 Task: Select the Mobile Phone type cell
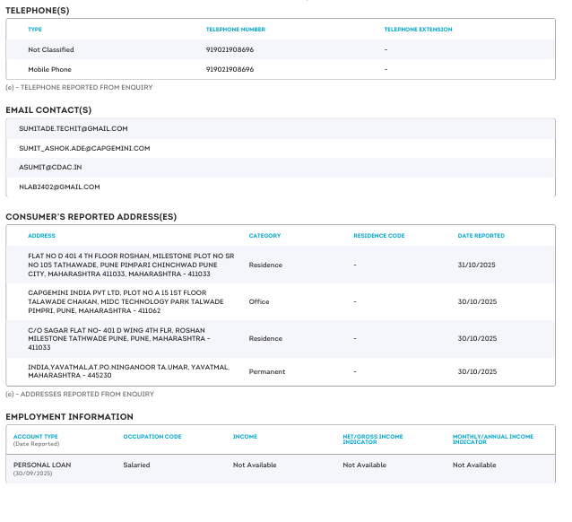coord(49,69)
